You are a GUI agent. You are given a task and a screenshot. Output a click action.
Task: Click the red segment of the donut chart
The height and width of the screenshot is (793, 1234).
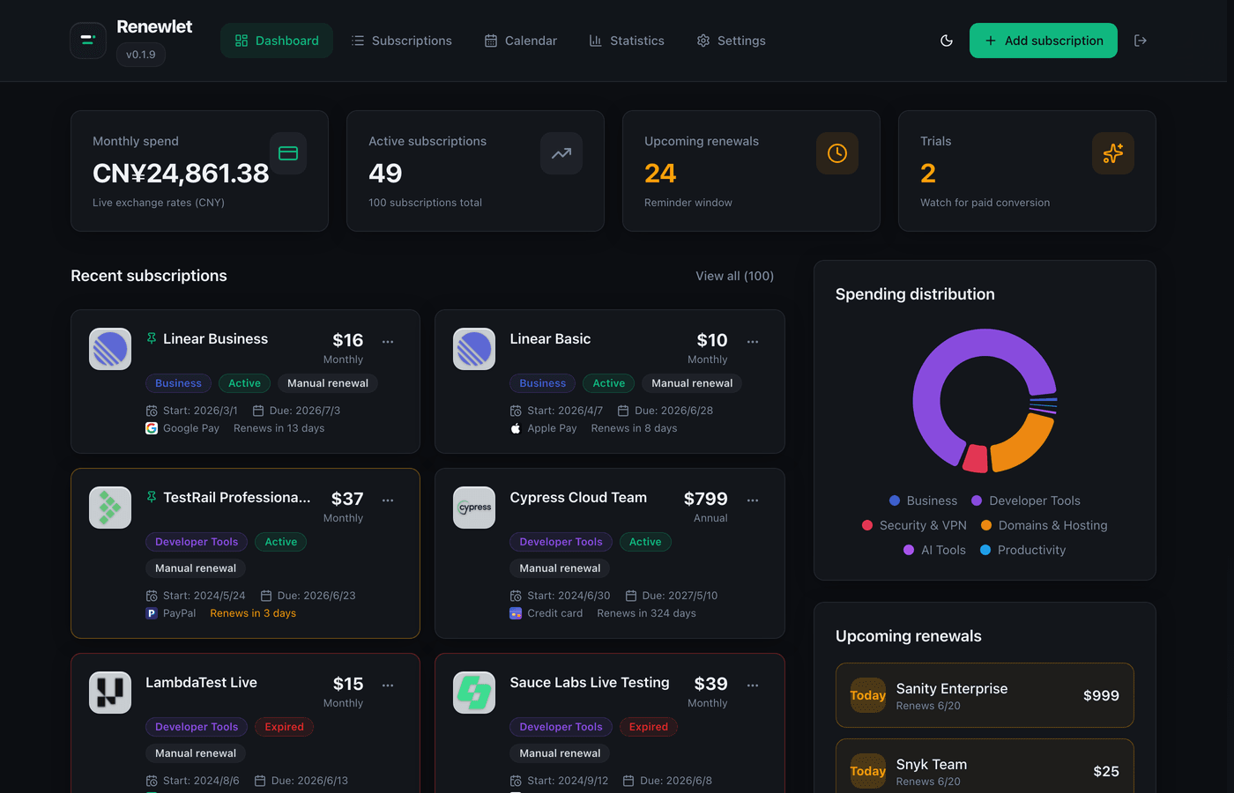(x=975, y=458)
